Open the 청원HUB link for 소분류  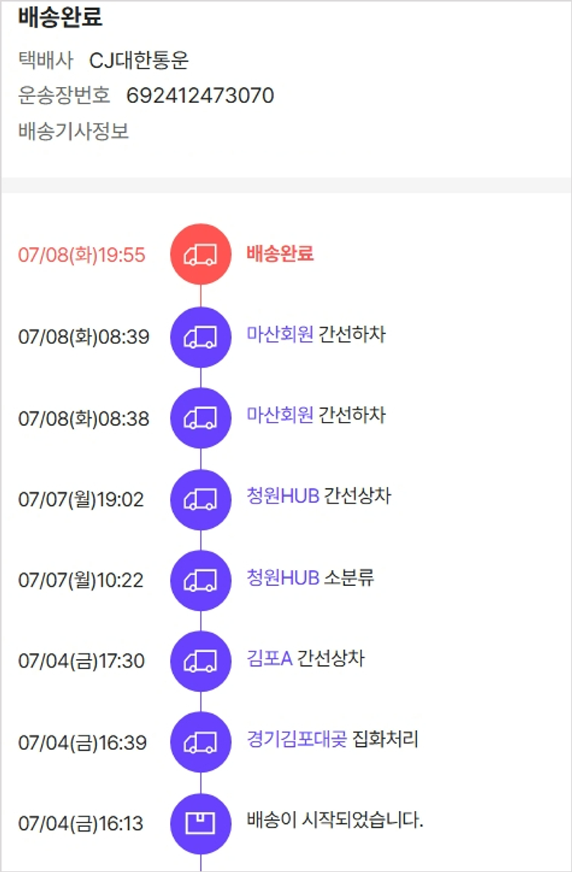click(283, 578)
